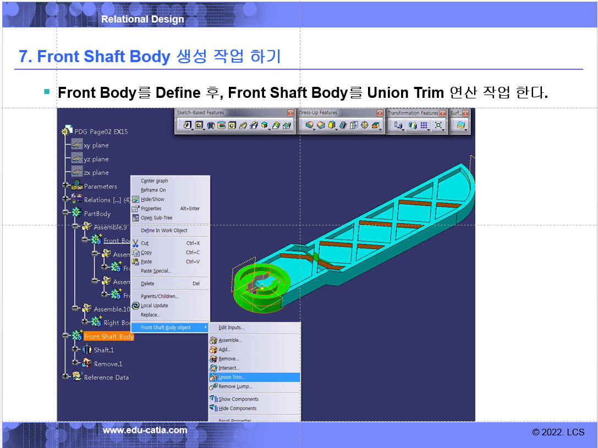Select Define In Work Object menu entry
Image resolution: width=598 pixels, height=448 pixels.
164,230
